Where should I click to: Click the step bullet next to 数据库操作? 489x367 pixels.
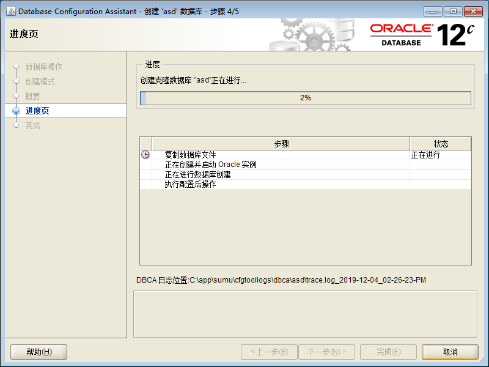tap(17, 67)
